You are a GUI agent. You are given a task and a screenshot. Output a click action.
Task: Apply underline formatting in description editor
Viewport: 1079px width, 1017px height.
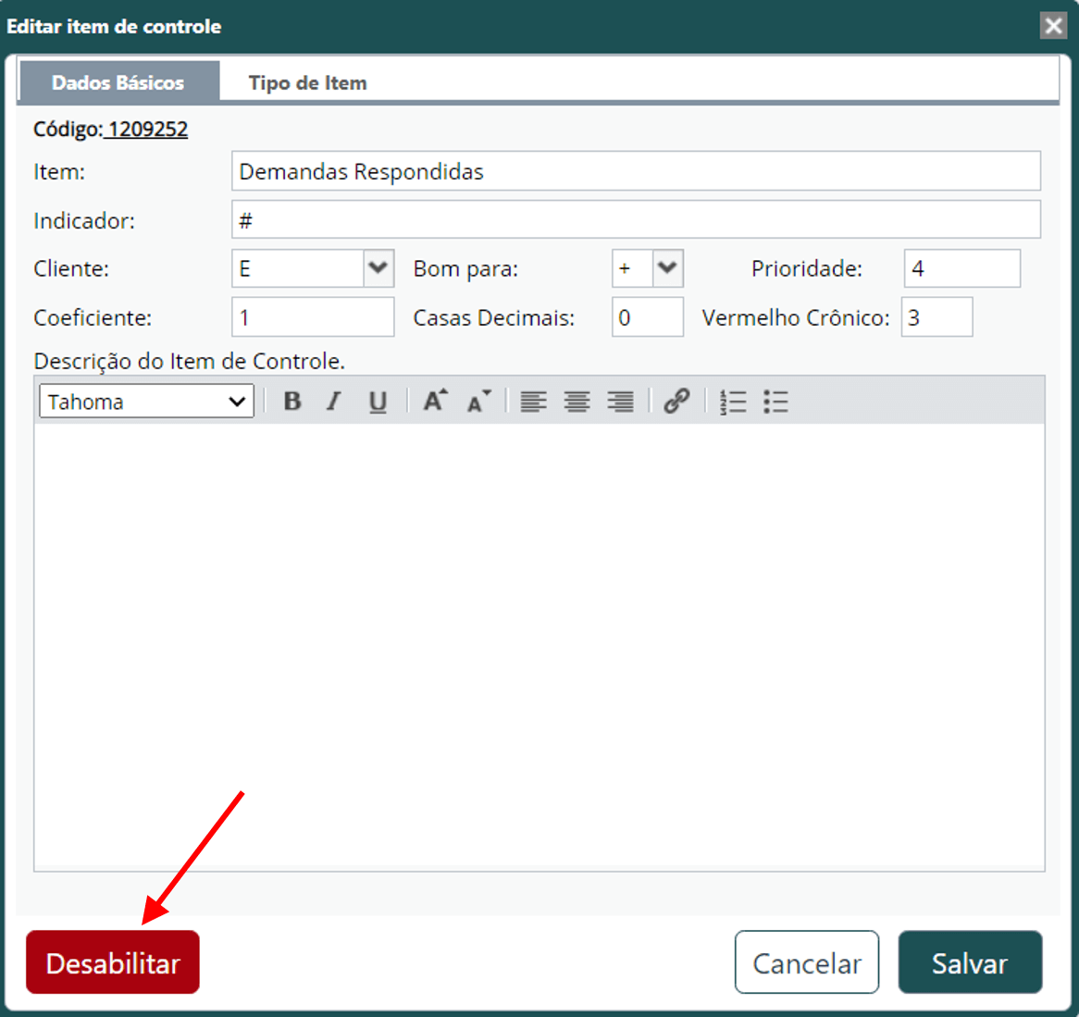click(x=378, y=402)
